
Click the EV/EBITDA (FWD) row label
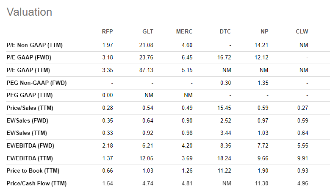(31, 145)
